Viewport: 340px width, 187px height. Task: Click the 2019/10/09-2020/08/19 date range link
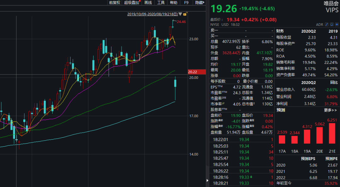tap(152, 14)
